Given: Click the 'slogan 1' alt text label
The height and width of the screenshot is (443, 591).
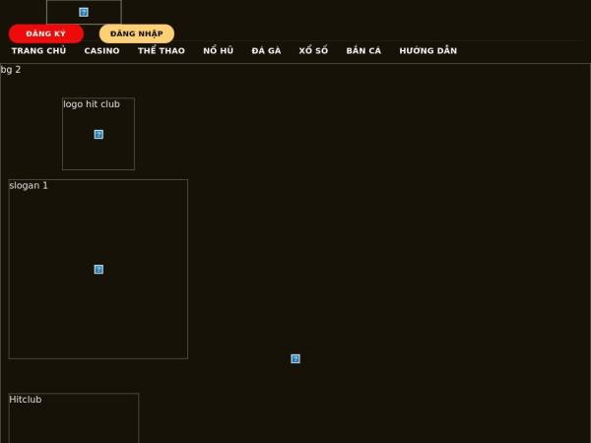Looking at the screenshot, I should [x=29, y=185].
